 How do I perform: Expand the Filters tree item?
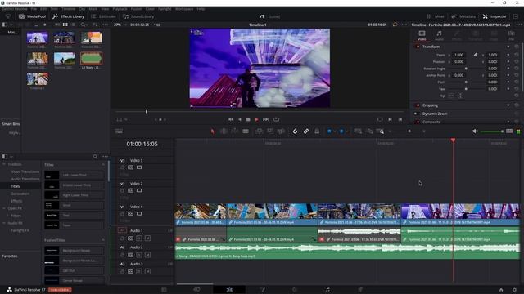coord(7,216)
